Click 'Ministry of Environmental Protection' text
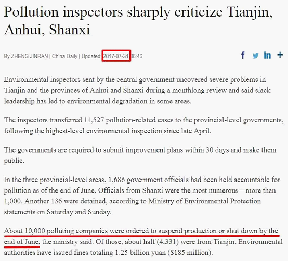This screenshot has width=288, height=261. (x=204, y=201)
